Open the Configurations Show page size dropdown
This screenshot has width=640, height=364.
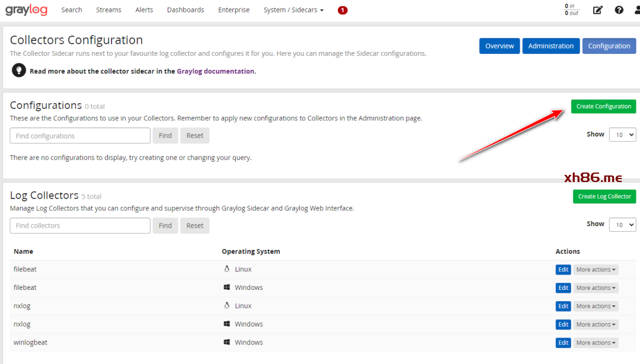click(623, 135)
